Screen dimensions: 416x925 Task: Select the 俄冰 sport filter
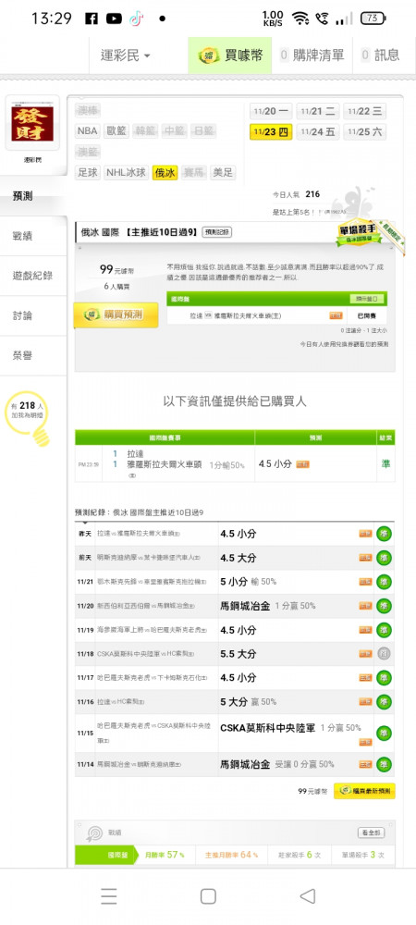point(165,173)
